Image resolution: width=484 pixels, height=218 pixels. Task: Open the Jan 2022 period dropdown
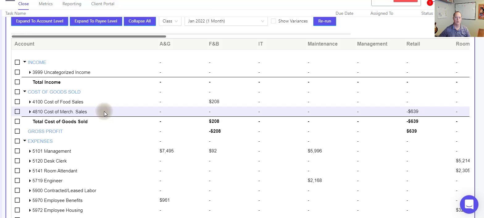226,21
